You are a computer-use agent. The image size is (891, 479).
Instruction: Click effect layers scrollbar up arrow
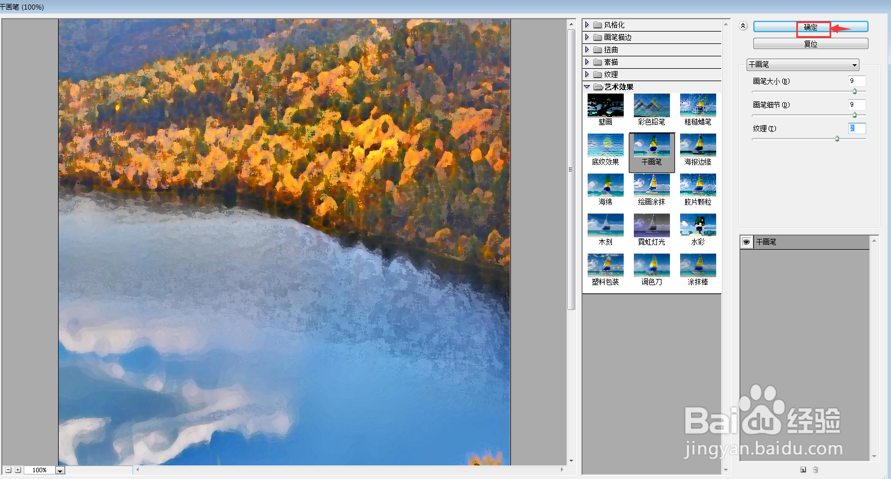click(874, 241)
